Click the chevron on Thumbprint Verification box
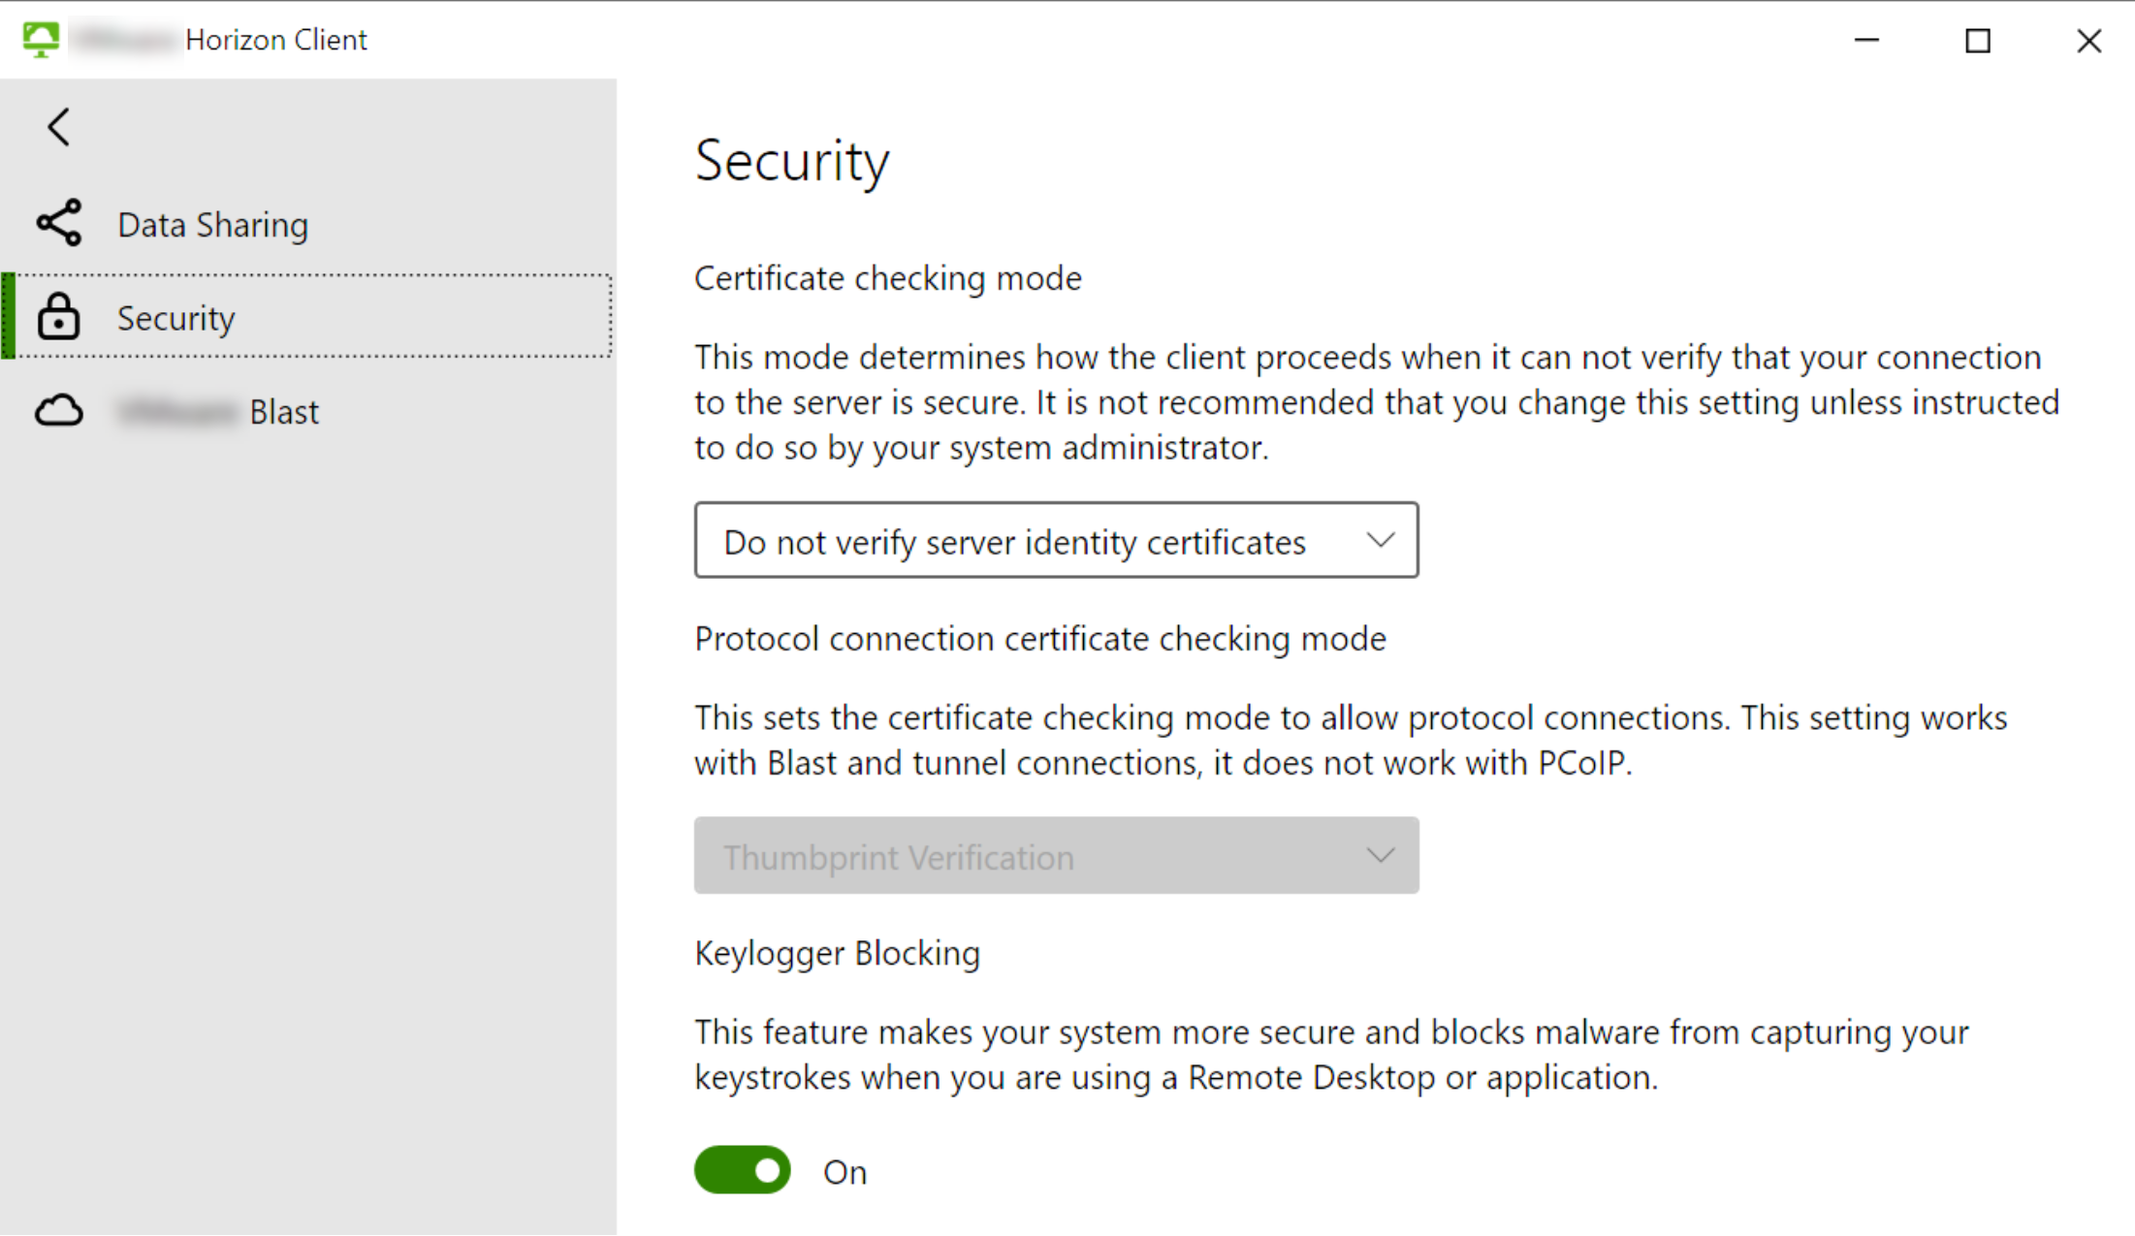This screenshot has height=1236, width=2135. click(x=1381, y=855)
